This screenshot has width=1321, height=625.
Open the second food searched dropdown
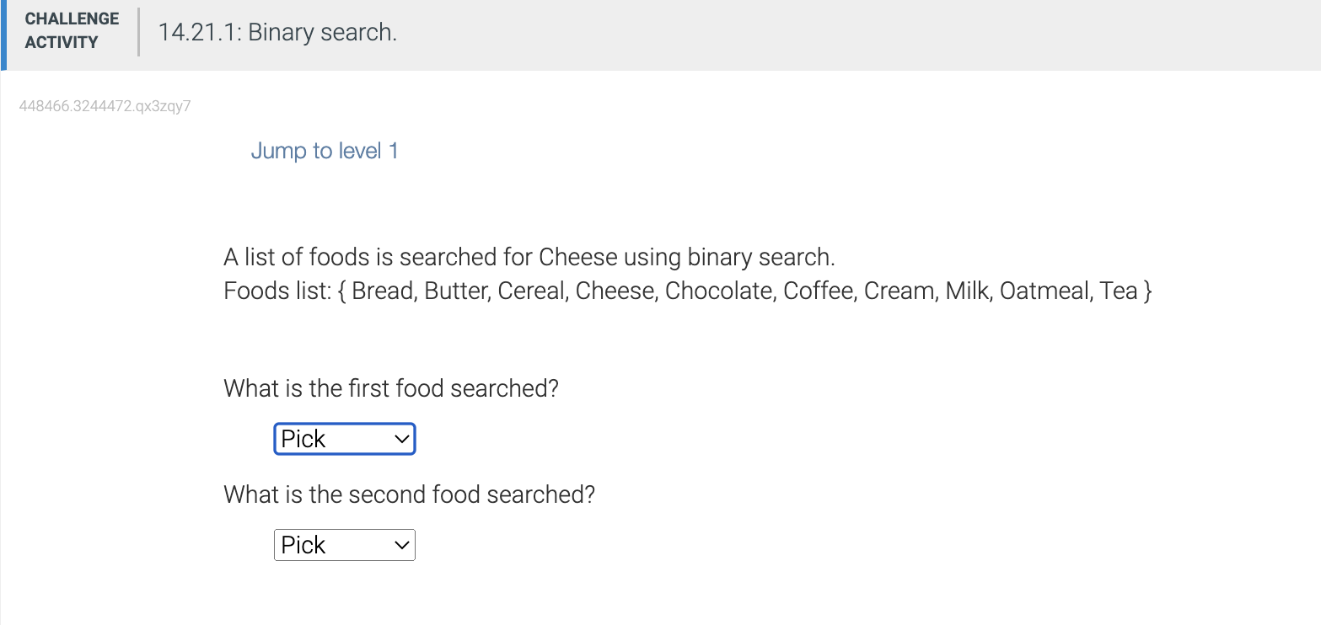[344, 545]
